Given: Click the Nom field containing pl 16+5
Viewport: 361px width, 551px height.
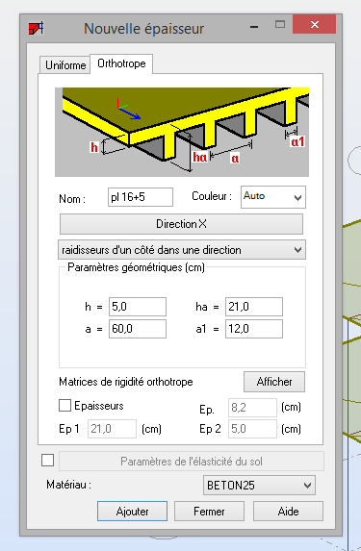Looking at the screenshot, I should [x=140, y=197].
